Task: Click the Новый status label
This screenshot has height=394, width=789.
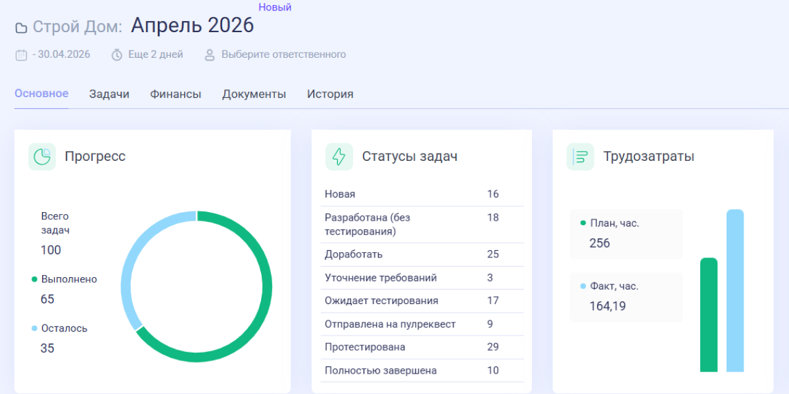Action: [x=275, y=7]
